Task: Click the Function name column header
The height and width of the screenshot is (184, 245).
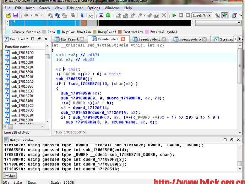Action: point(24,47)
